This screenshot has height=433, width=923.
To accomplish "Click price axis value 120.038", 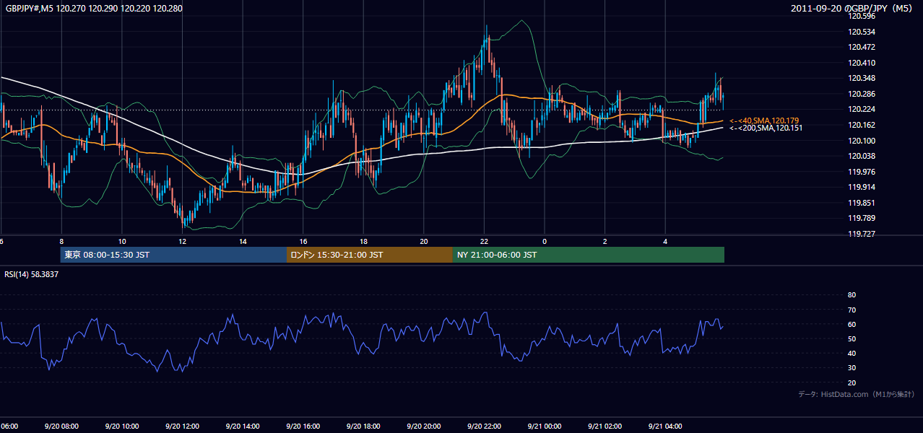I will pos(861,156).
